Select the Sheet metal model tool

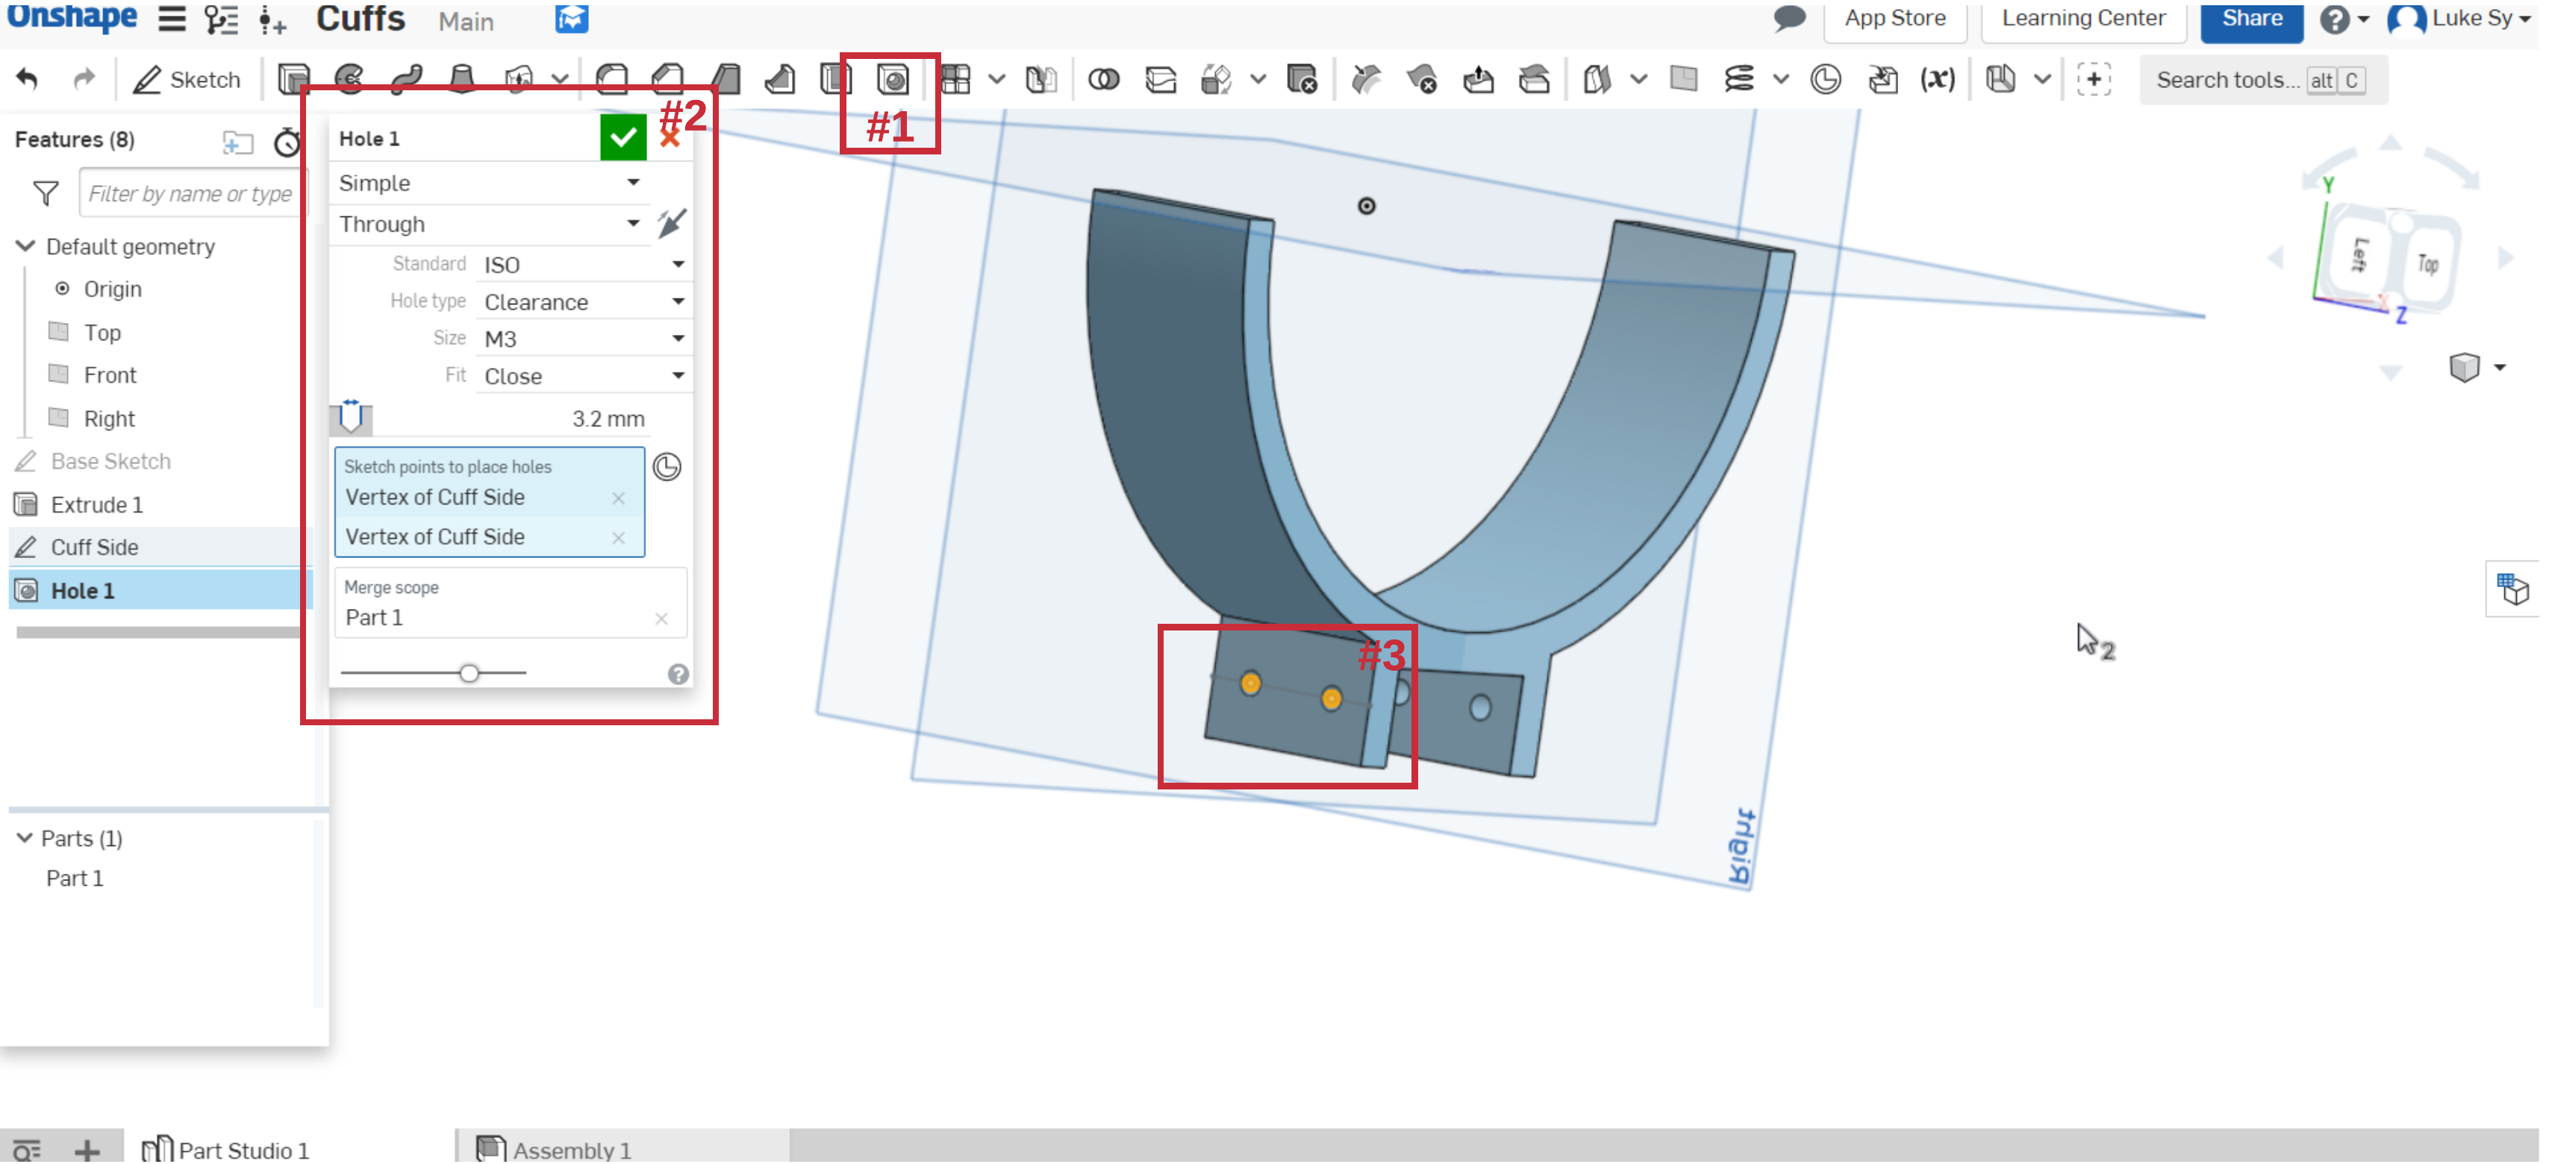(2001, 79)
